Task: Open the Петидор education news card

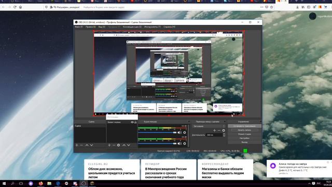Action: pyautogui.click(x=169, y=170)
